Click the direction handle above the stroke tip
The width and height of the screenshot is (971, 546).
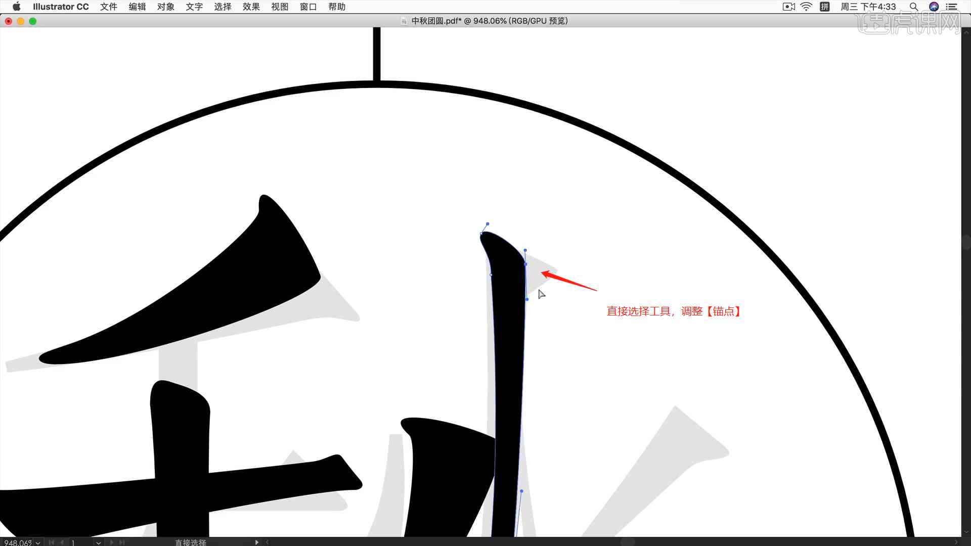pyautogui.click(x=488, y=223)
